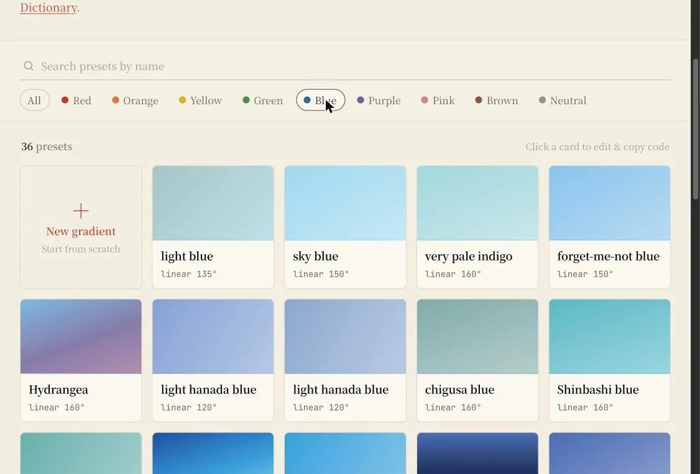Click the light blue card title
Screen dimensions: 700x474
187,256
